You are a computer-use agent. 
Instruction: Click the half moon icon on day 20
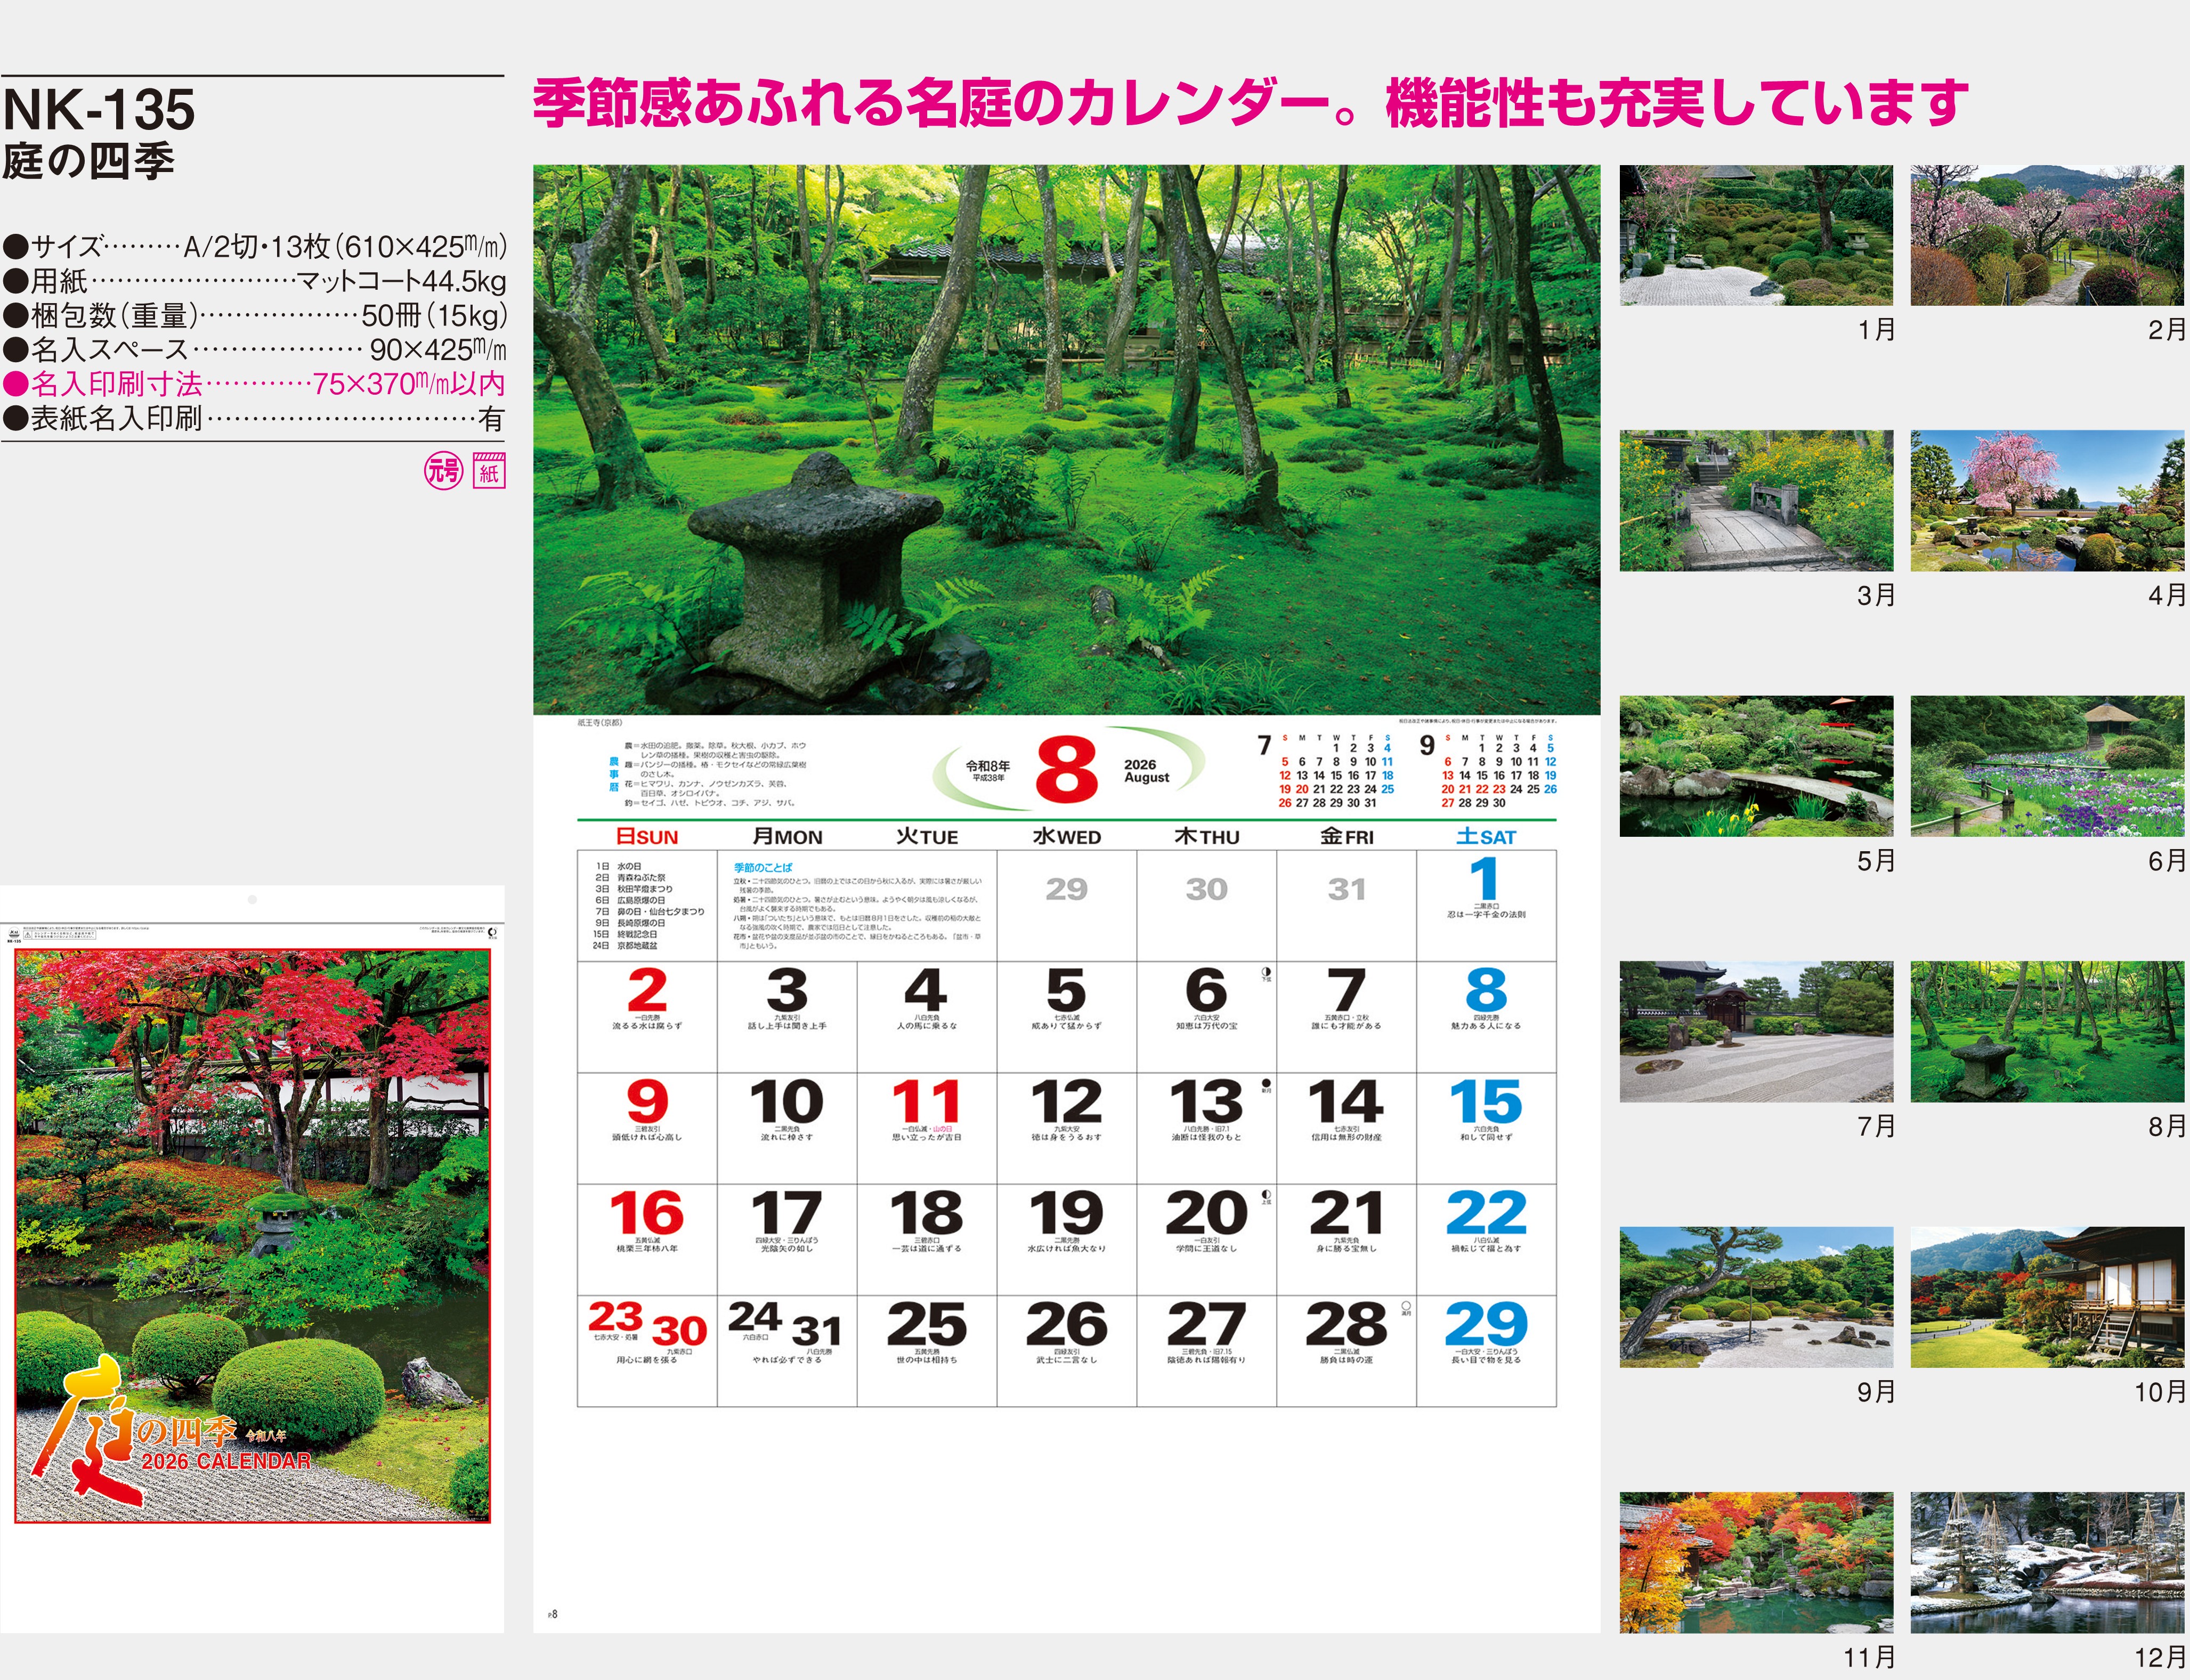1266,1195
